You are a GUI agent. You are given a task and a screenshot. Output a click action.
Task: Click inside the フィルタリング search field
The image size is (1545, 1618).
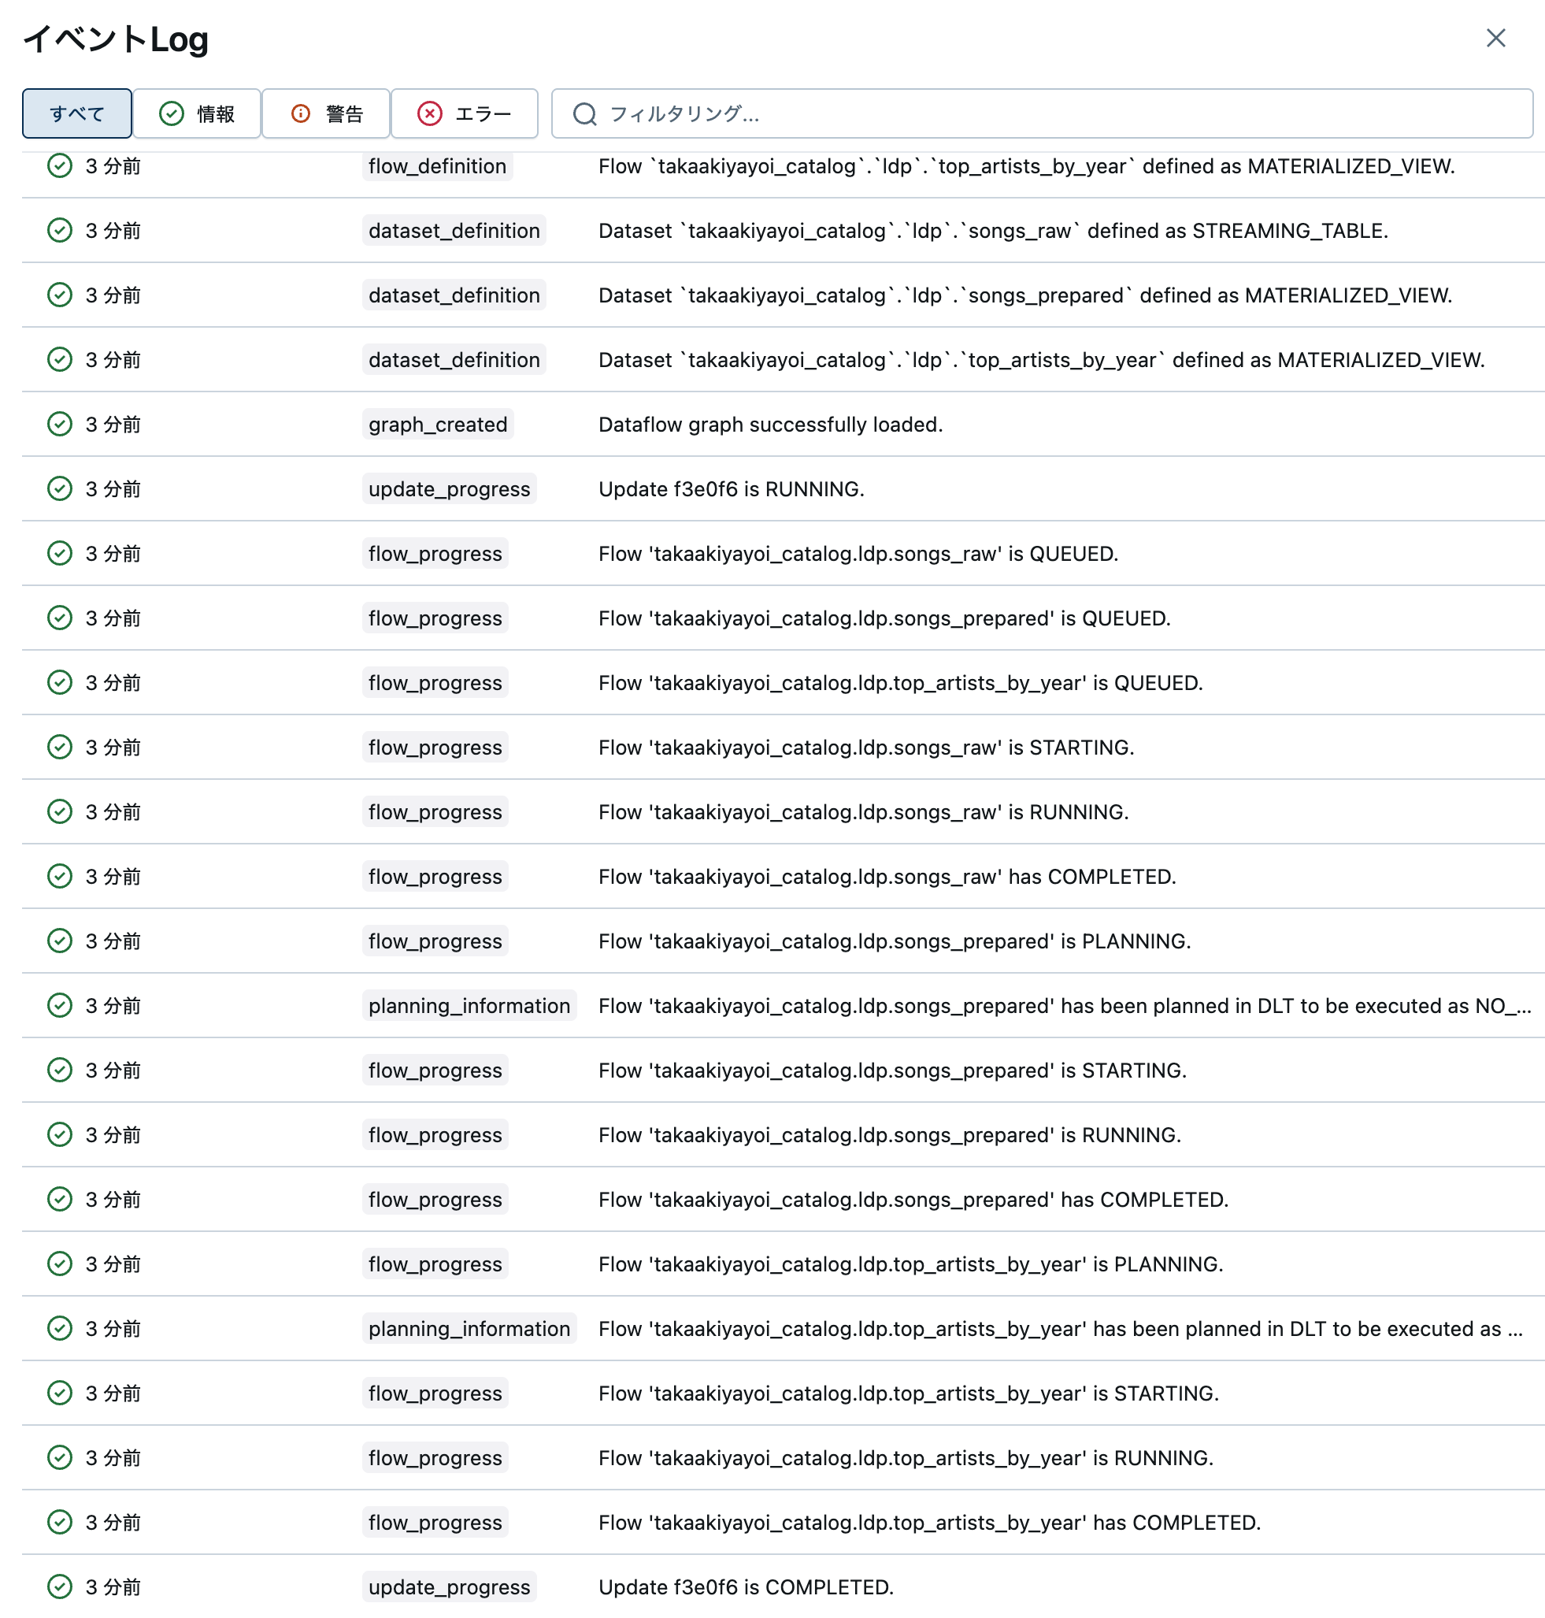[824, 113]
